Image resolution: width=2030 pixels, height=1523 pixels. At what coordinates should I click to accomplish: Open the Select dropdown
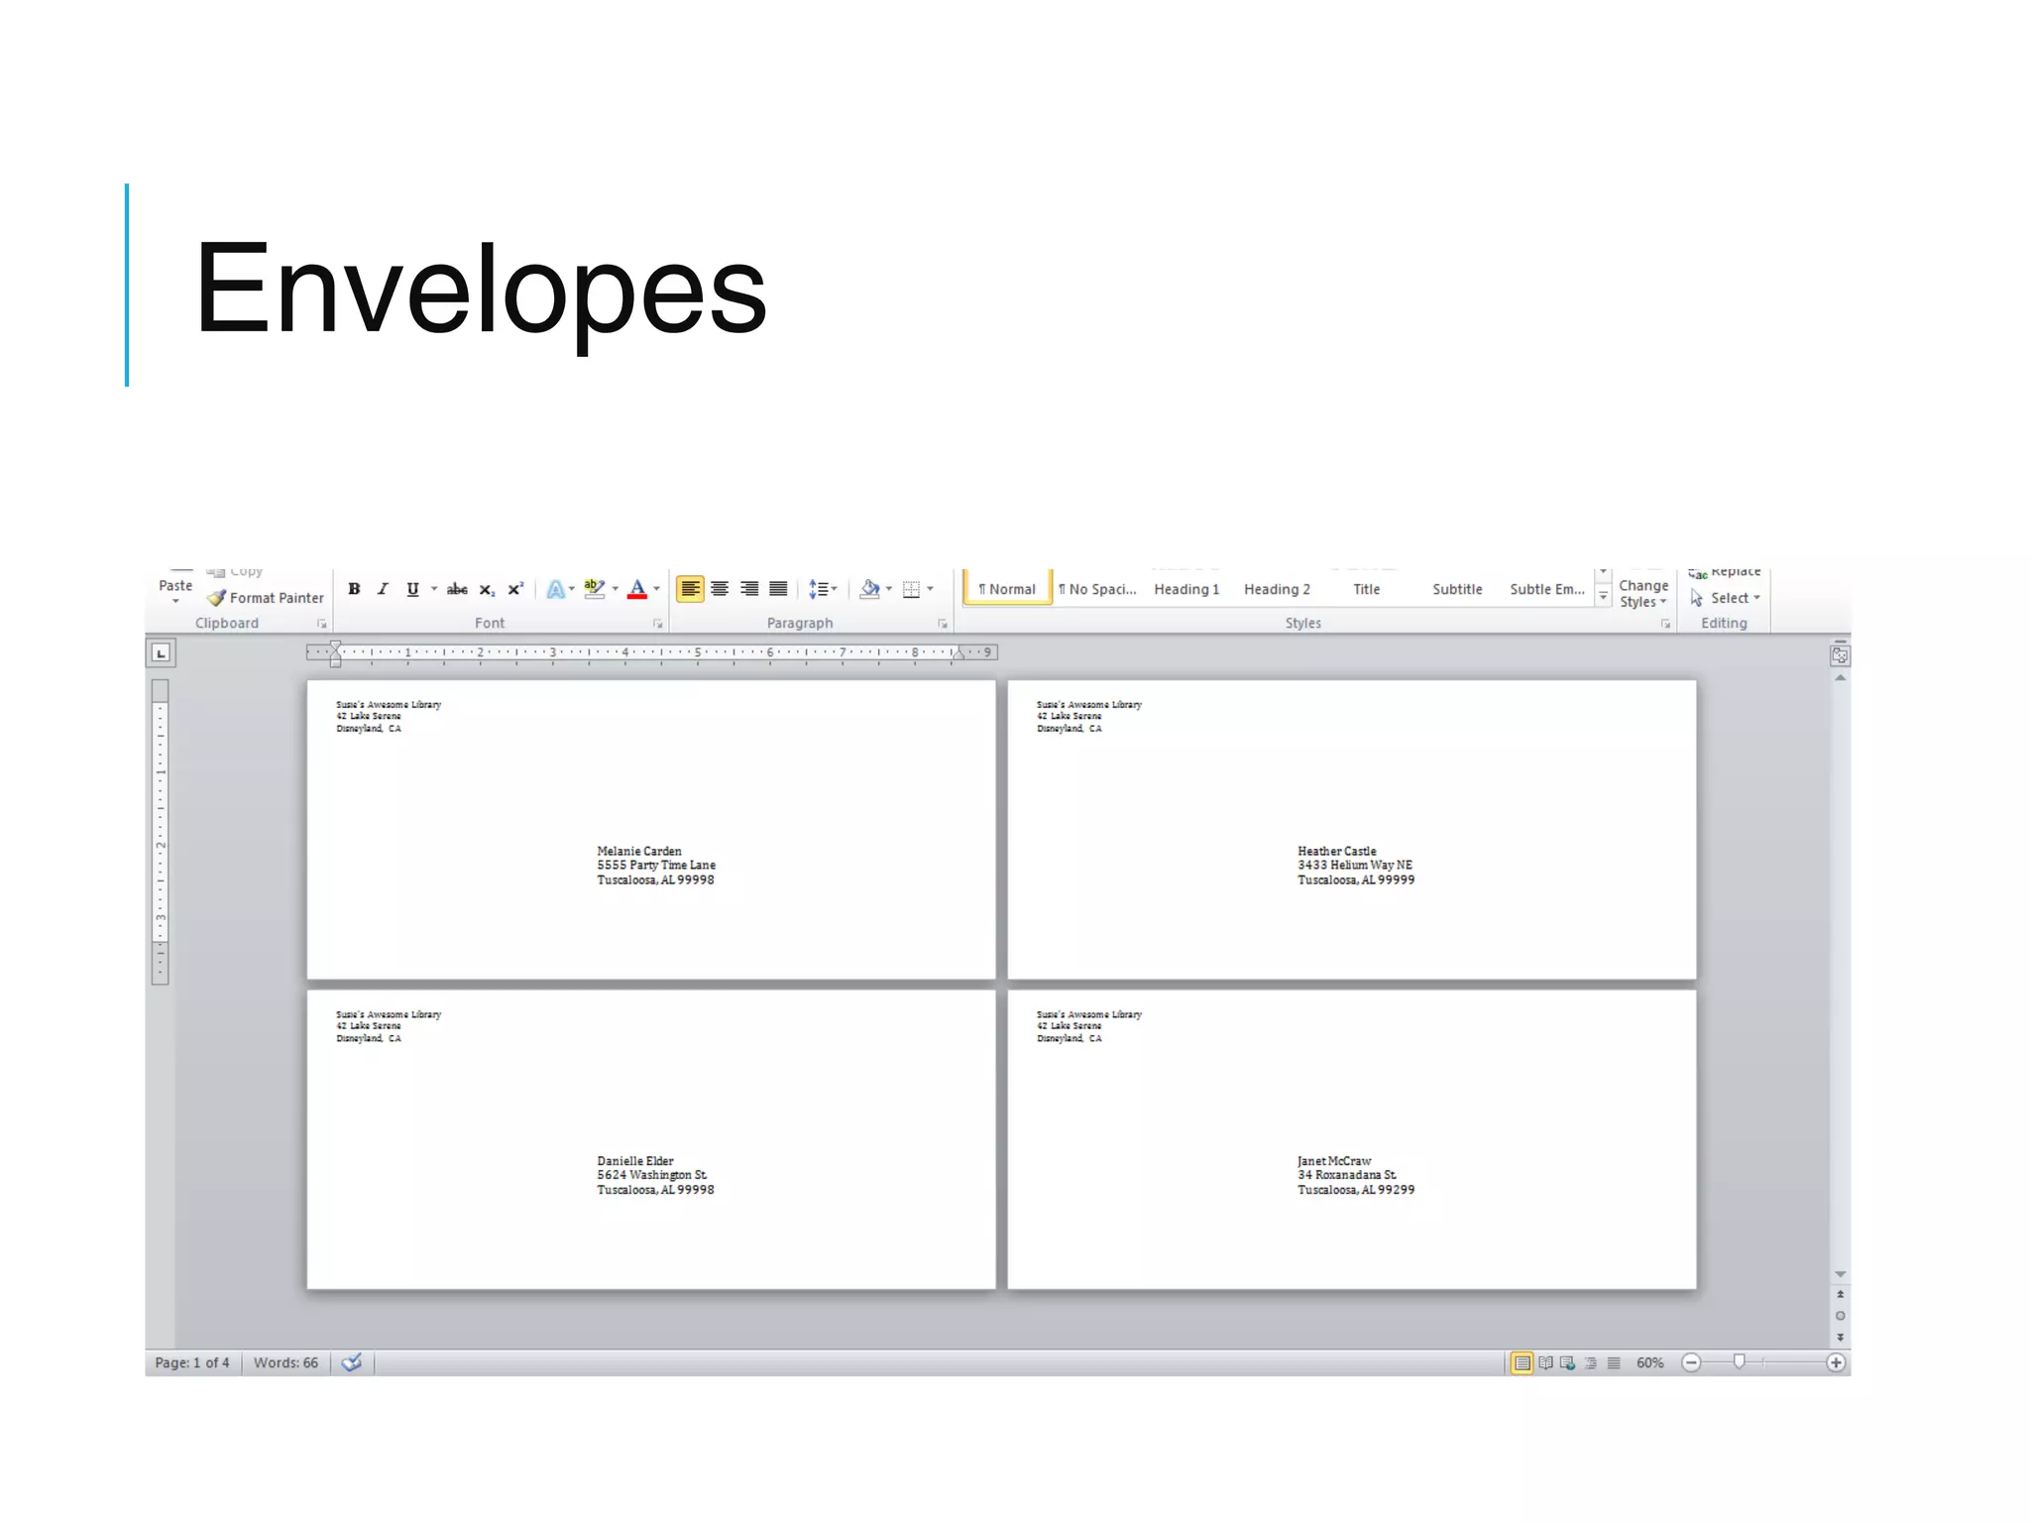coord(1726,598)
